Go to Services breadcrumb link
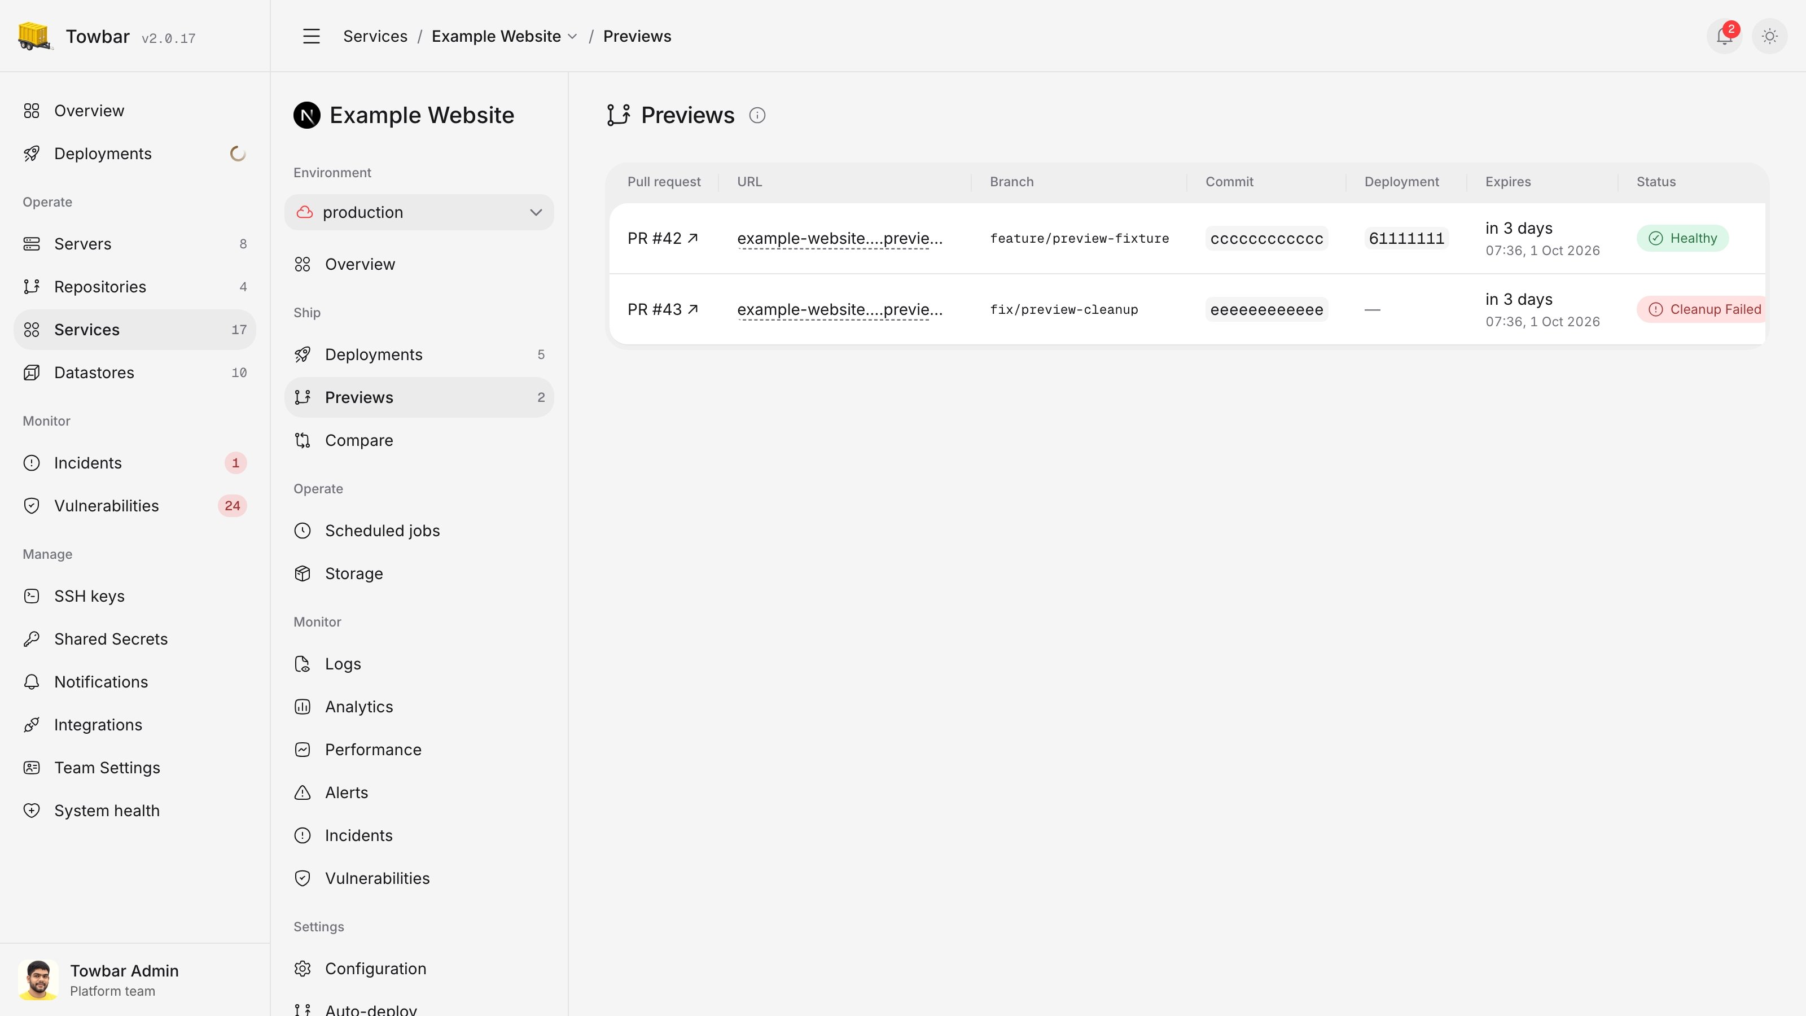Screen dimensions: 1806x1016 [375, 36]
